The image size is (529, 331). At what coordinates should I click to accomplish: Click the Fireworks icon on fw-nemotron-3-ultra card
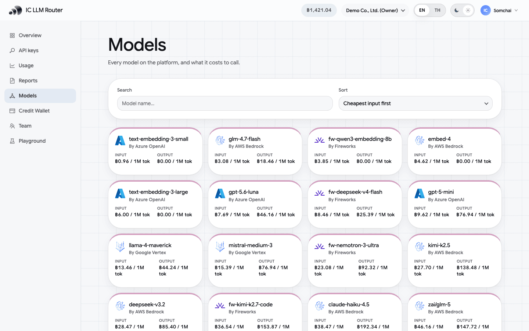(320, 246)
